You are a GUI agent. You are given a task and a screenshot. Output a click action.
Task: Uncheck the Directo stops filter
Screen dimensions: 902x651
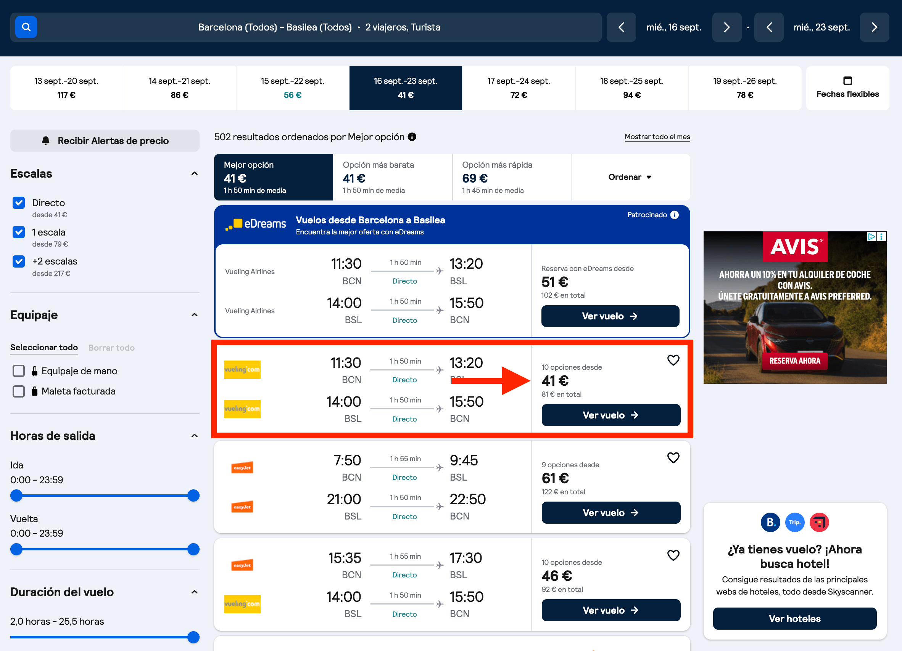[x=19, y=203]
